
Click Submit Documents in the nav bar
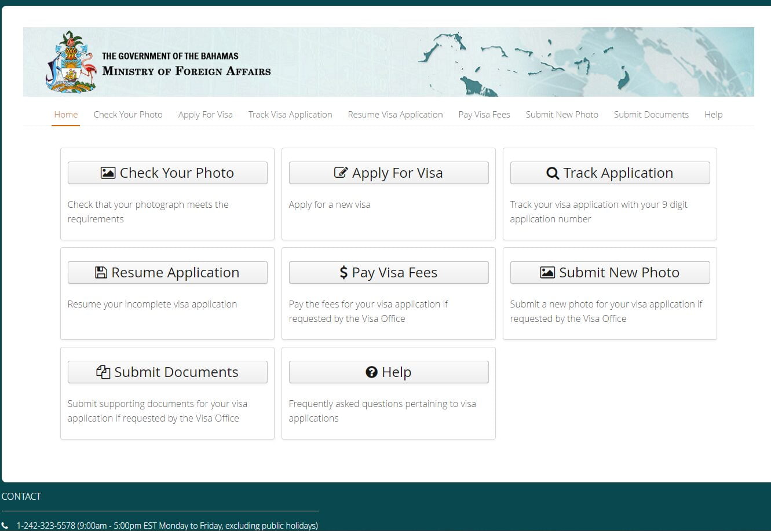[651, 115]
